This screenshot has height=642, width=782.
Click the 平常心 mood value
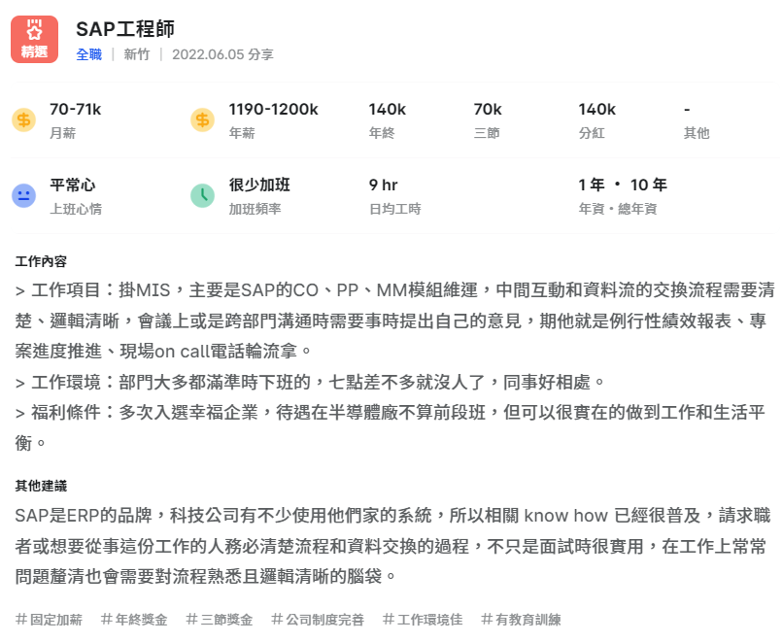click(x=72, y=185)
